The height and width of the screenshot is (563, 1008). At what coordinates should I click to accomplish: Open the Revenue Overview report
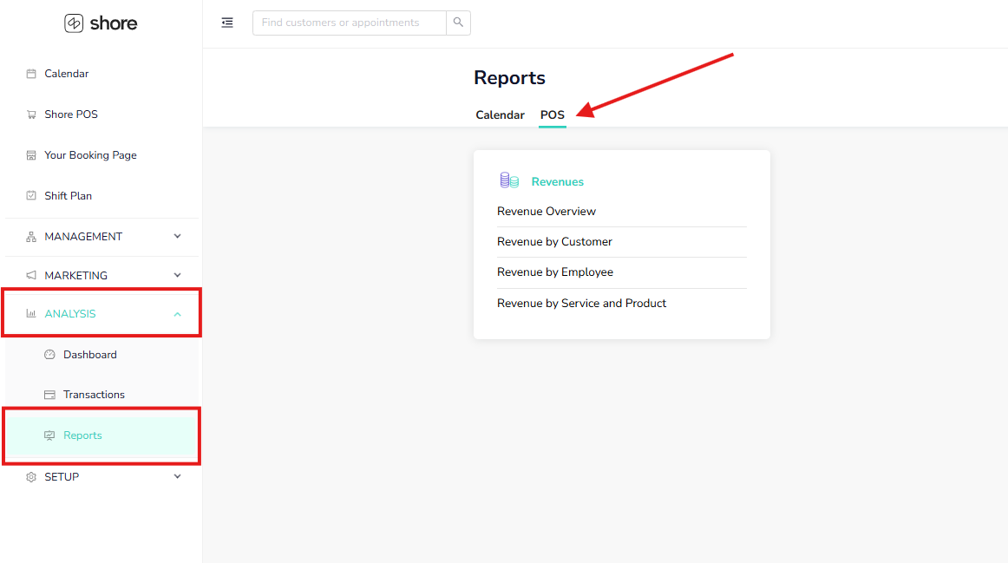coord(547,212)
